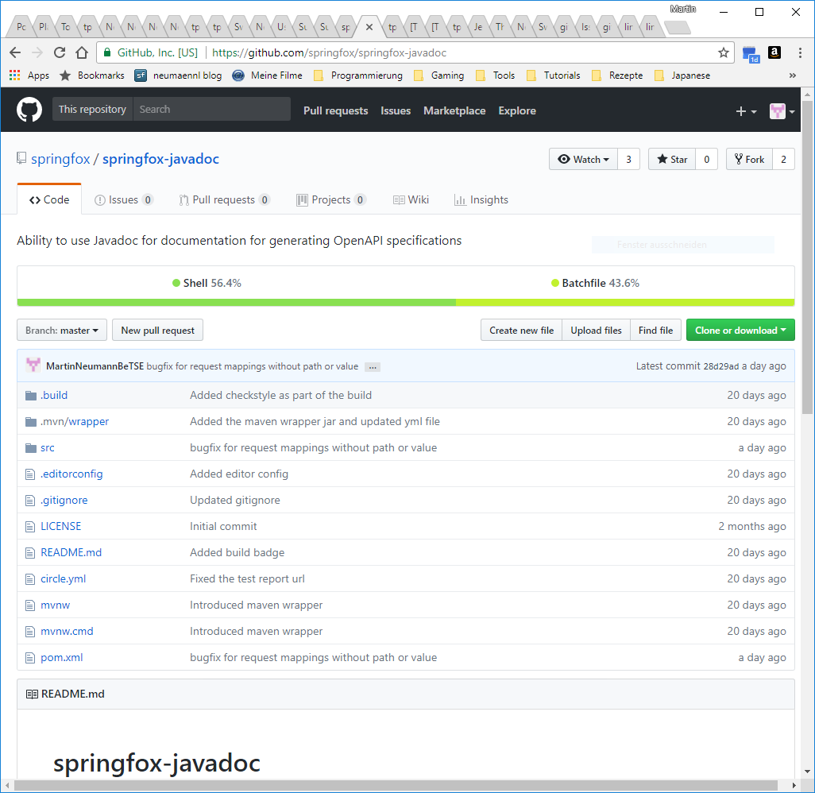The height and width of the screenshot is (793, 815).
Task: Click inside the repository search field
Action: click(x=211, y=109)
